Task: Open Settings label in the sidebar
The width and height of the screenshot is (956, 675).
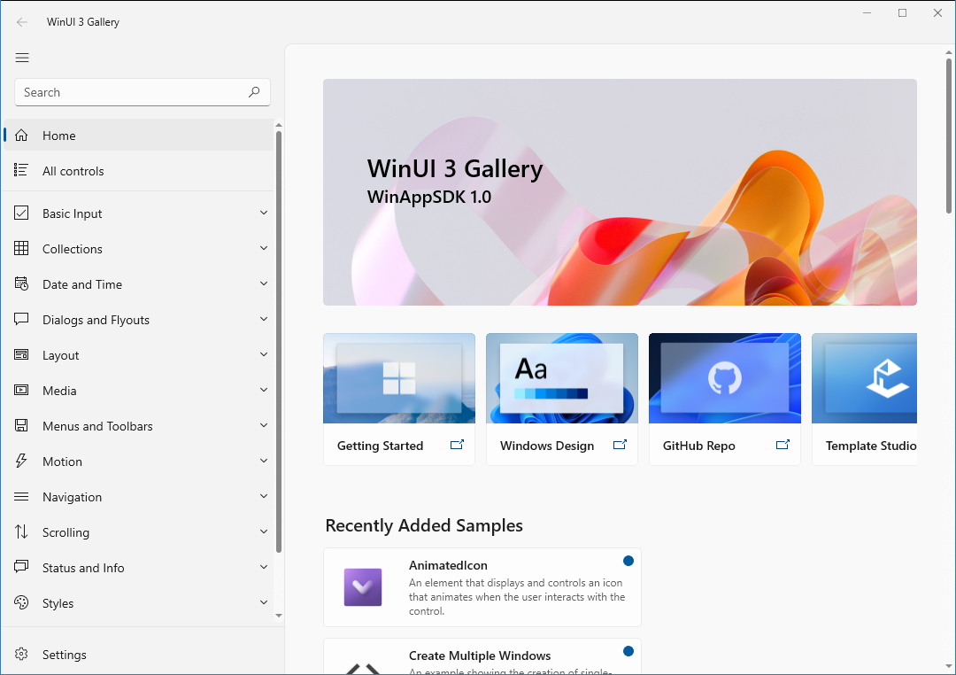Action: pos(64,655)
